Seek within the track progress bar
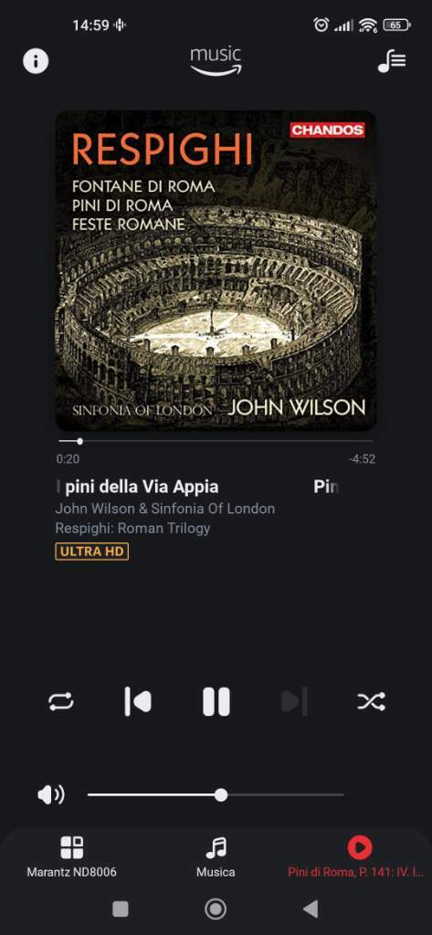The height and width of the screenshot is (935, 432). pyautogui.click(x=216, y=441)
